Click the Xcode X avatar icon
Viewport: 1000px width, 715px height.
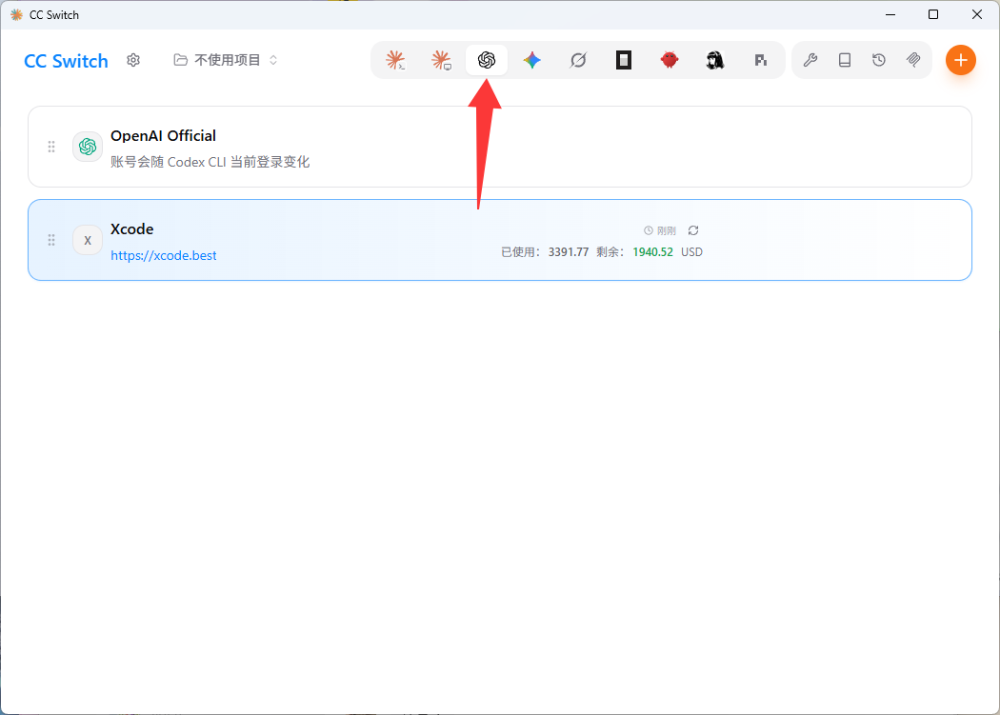tap(88, 241)
